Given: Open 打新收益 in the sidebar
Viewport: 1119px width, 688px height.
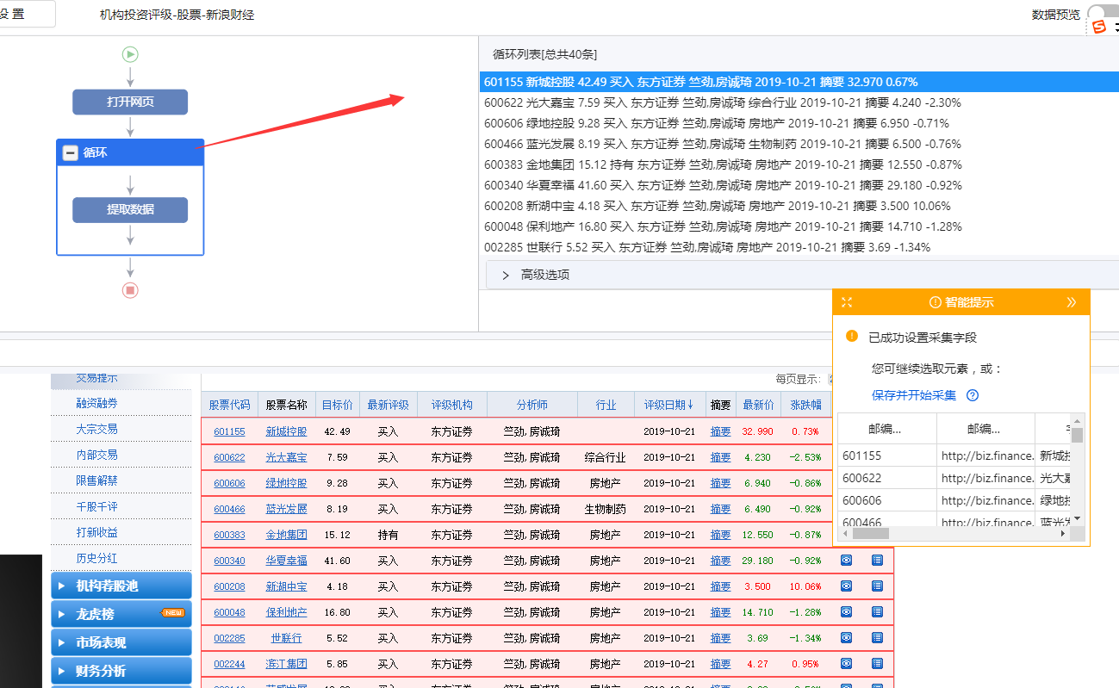Looking at the screenshot, I should click(x=96, y=532).
